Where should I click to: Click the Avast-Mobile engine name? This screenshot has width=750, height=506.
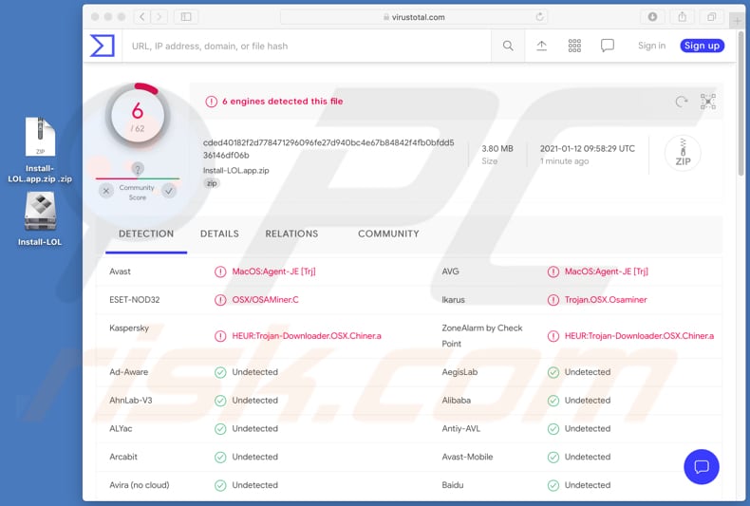pos(467,457)
